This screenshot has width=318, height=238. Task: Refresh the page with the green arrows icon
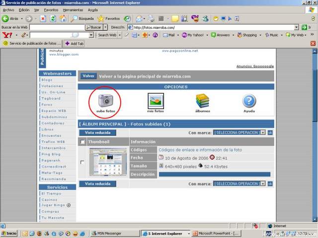pyautogui.click(x=53, y=19)
